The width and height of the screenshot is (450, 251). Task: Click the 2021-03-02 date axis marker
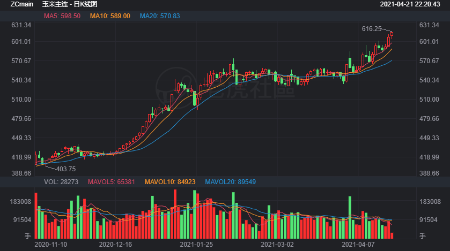click(x=278, y=244)
